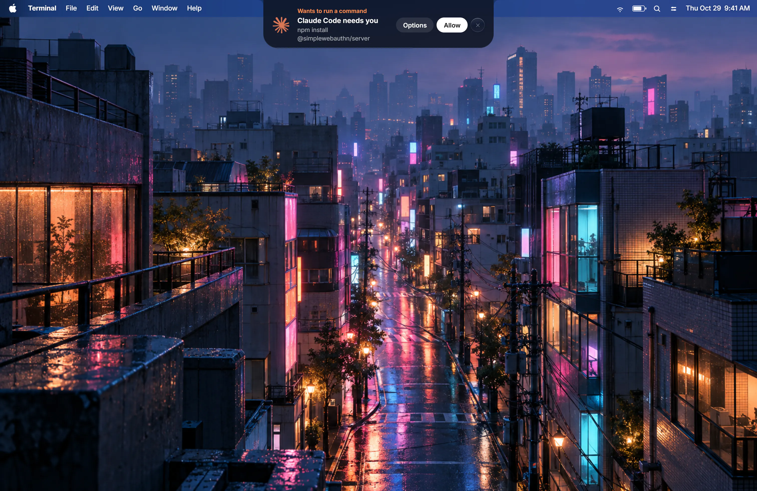Open the Terminal app menu

coord(42,8)
